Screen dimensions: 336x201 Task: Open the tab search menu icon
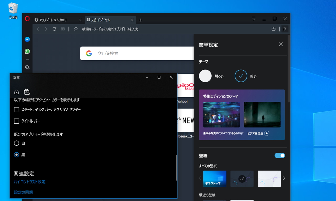(253, 19)
